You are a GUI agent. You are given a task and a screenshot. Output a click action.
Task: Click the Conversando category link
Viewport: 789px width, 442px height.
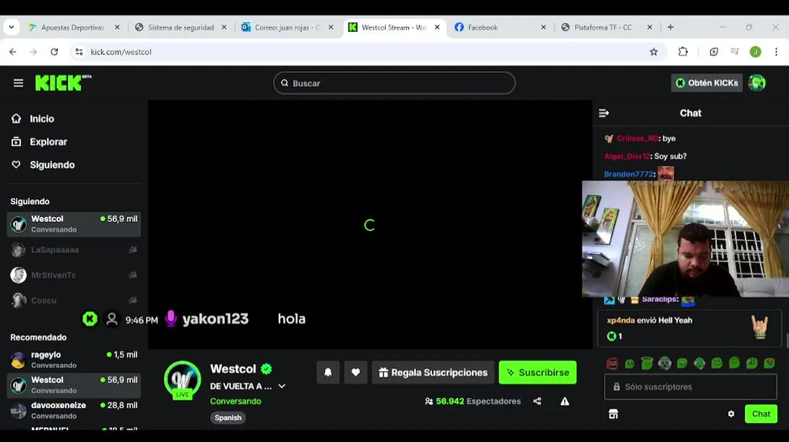235,401
